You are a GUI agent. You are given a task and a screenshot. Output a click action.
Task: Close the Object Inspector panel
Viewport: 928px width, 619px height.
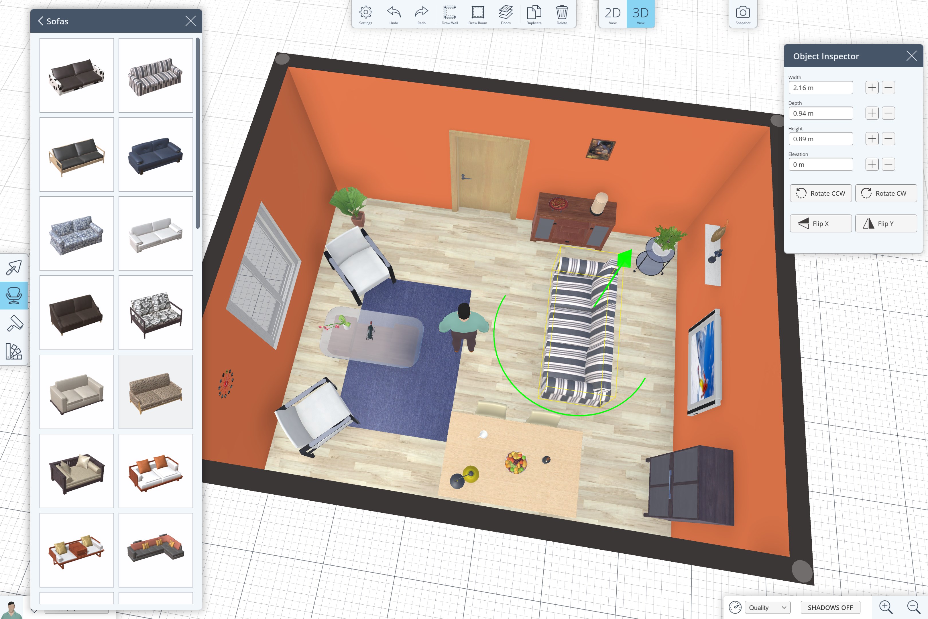tap(911, 56)
